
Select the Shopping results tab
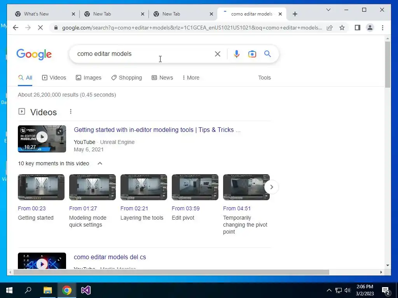126,78
